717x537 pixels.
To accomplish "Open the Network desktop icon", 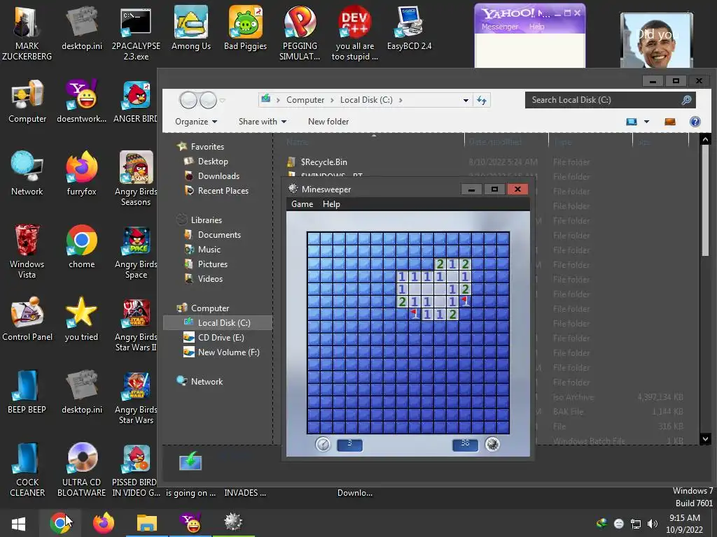I will [x=27, y=174].
